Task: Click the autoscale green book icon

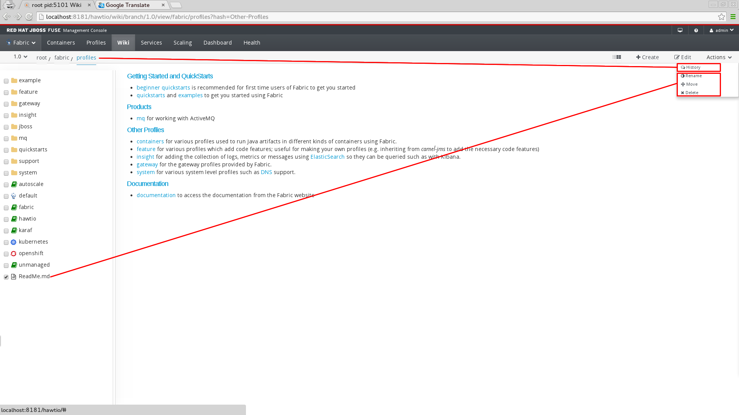Action: (14, 184)
